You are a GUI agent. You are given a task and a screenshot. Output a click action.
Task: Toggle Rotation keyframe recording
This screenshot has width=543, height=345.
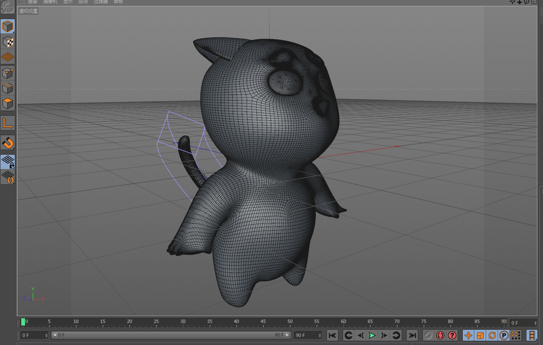[x=492, y=335]
